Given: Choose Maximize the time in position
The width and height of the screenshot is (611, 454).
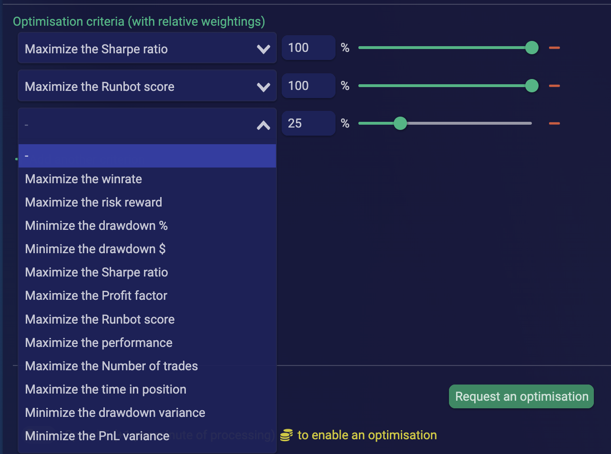Looking at the screenshot, I should tap(105, 389).
